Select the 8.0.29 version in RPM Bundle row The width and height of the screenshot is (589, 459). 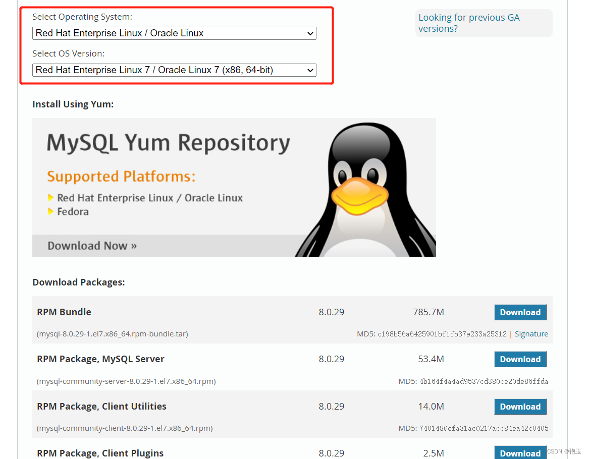point(331,312)
